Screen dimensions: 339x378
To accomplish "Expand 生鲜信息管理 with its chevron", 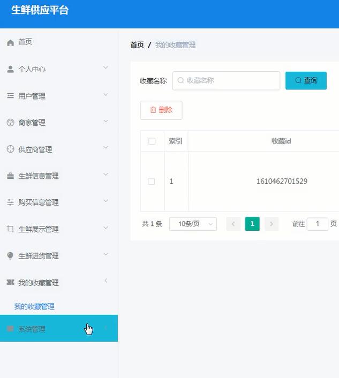I will [x=106, y=175].
